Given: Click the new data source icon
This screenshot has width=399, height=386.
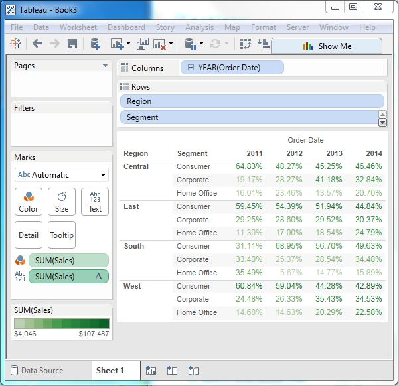Looking at the screenshot, I should 95,44.
